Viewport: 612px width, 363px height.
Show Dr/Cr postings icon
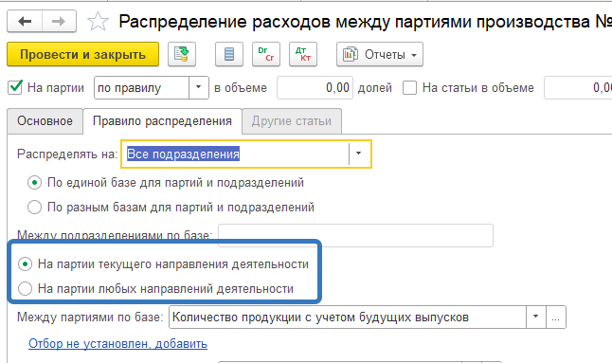point(266,54)
